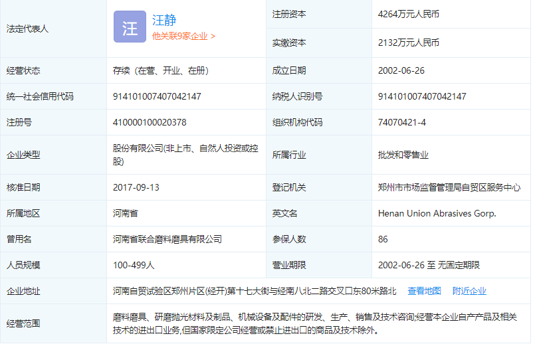This screenshot has width=533, height=346.
Task: Open legal representative 汪静 profile link
Action: [164, 21]
